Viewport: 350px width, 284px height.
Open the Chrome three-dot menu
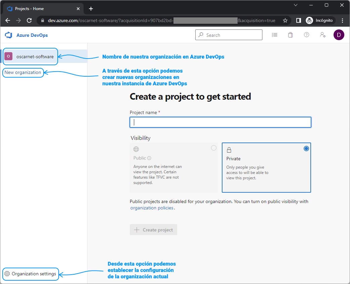pyautogui.click(x=342, y=20)
